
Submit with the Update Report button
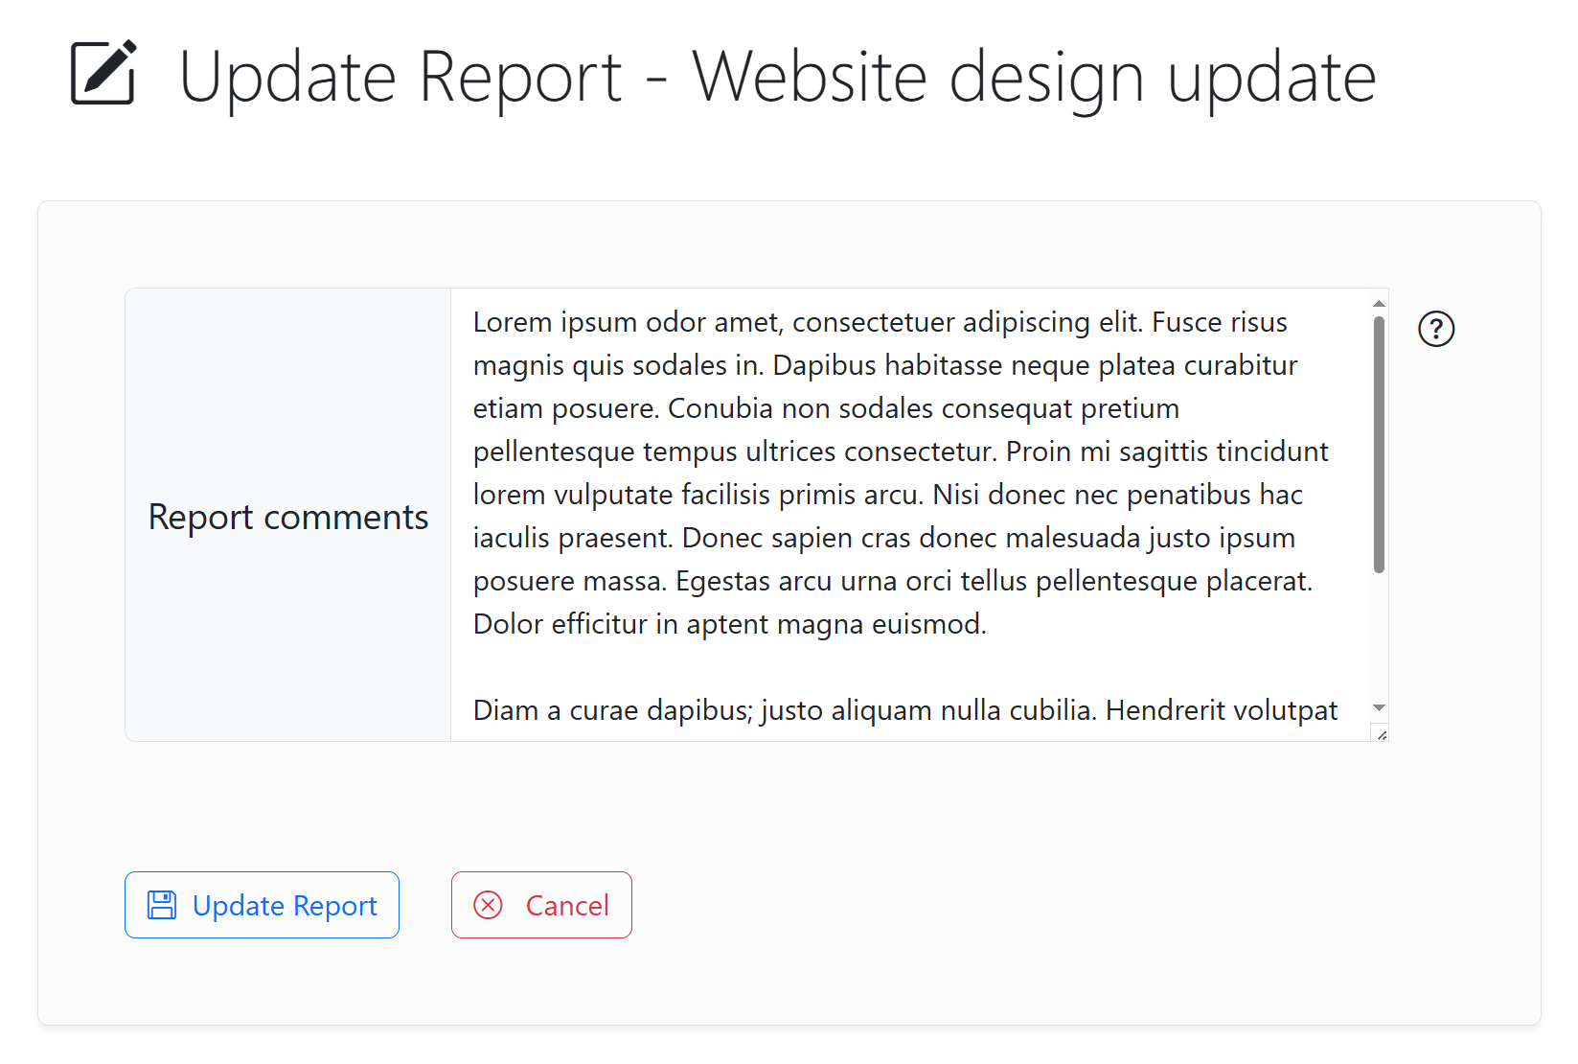click(262, 905)
